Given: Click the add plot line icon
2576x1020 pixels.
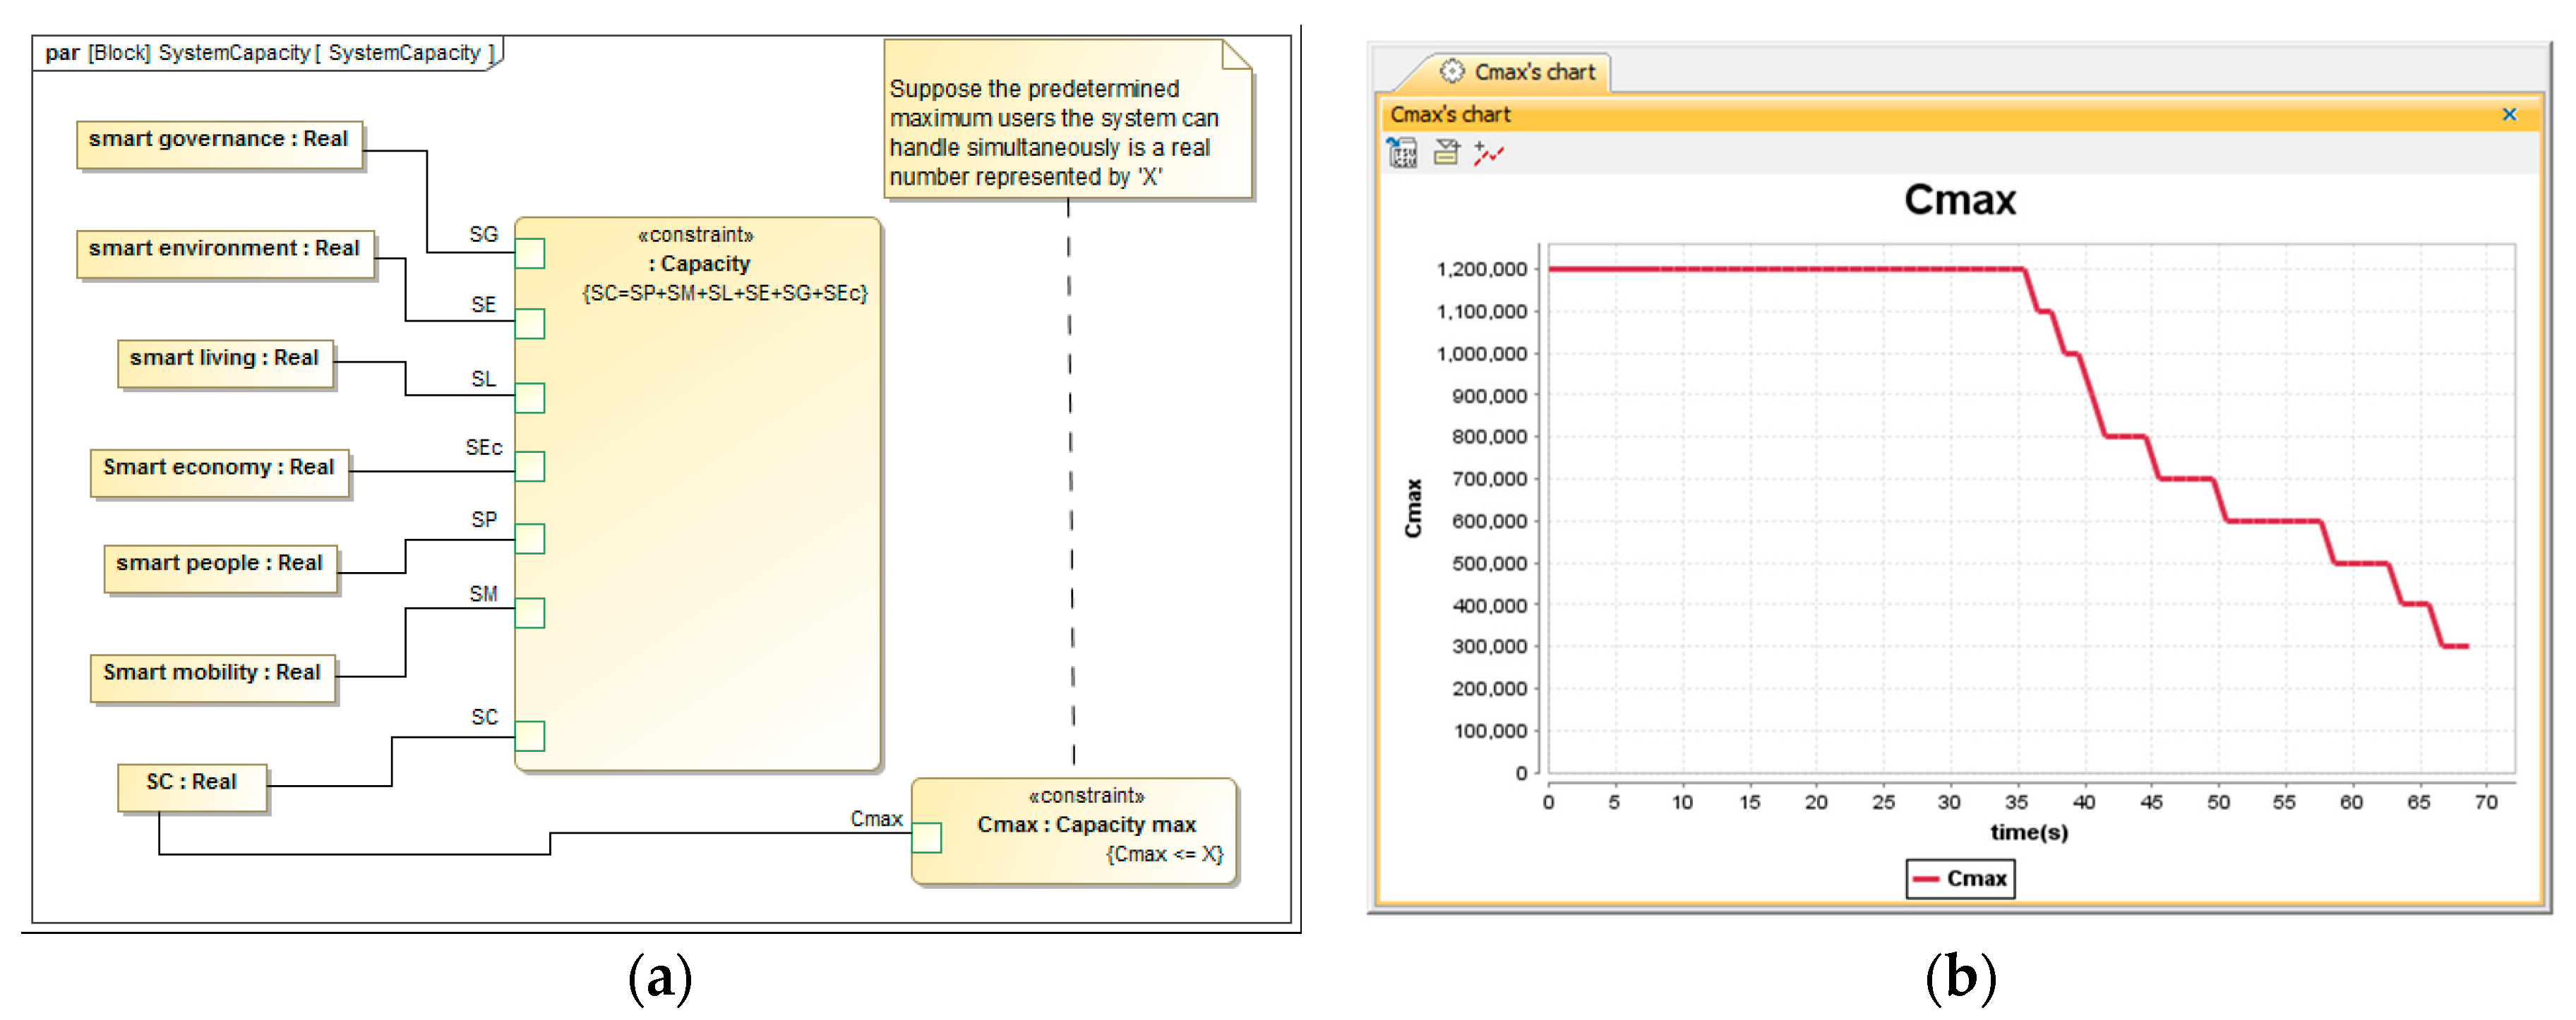Looking at the screenshot, I should pyautogui.click(x=1488, y=153).
